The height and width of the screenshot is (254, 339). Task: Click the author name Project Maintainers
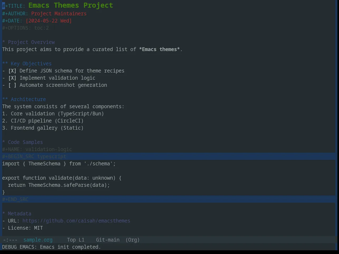point(59,14)
